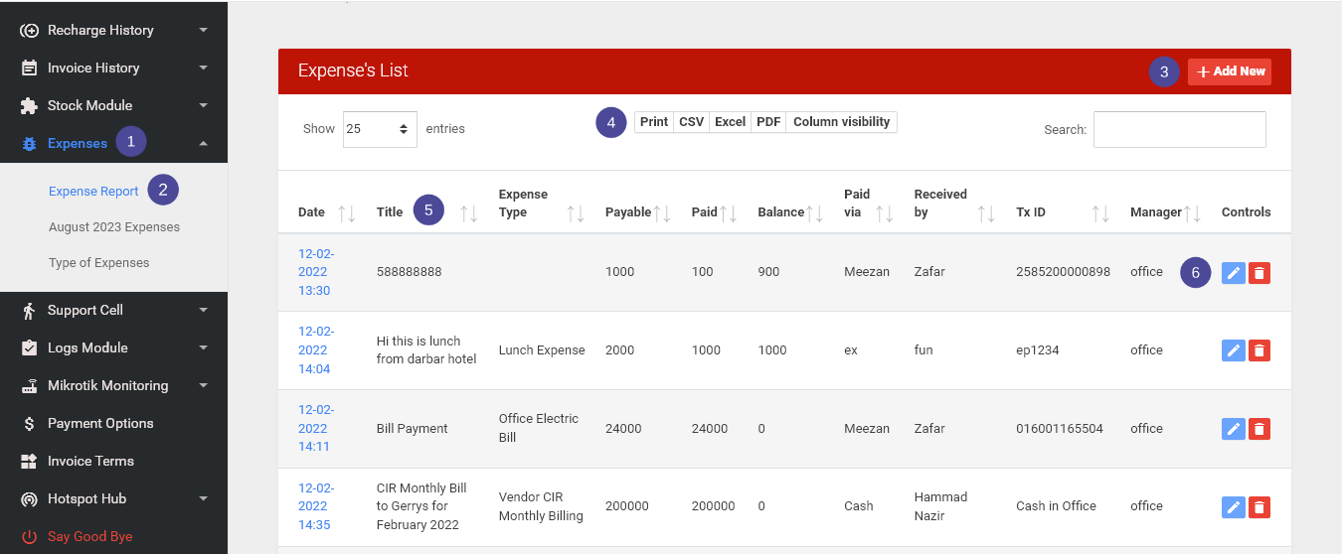
Task: Expand Invoice History menu arrow
Action: [204, 69]
